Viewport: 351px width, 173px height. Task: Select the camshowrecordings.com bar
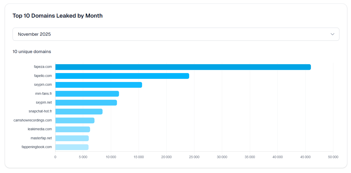(x=74, y=120)
